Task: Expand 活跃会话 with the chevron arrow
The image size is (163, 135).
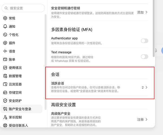Action: [147, 87]
